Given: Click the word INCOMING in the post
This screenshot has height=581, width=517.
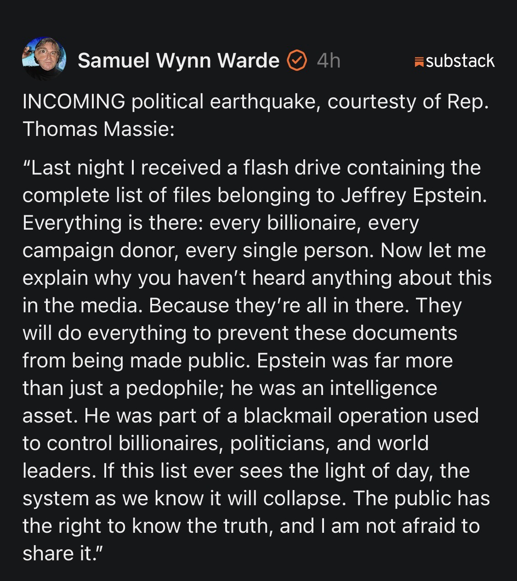Looking at the screenshot, I should point(74,102).
